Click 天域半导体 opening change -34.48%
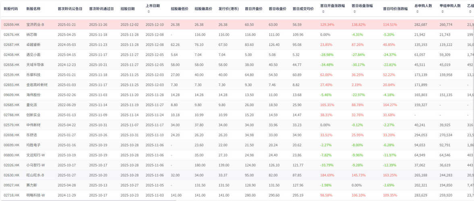This screenshot has height=201, width=474. pyautogui.click(x=327, y=65)
